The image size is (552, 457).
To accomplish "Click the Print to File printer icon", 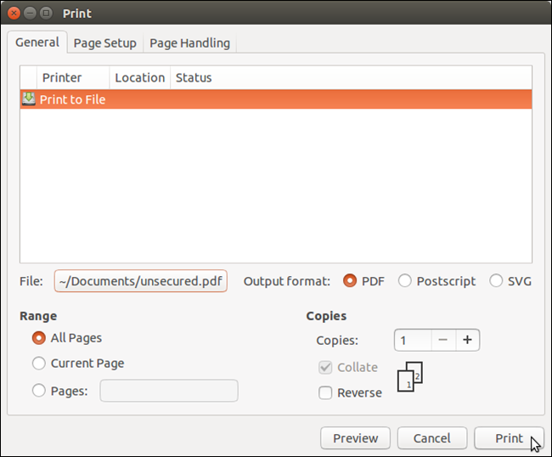I will pyautogui.click(x=29, y=99).
